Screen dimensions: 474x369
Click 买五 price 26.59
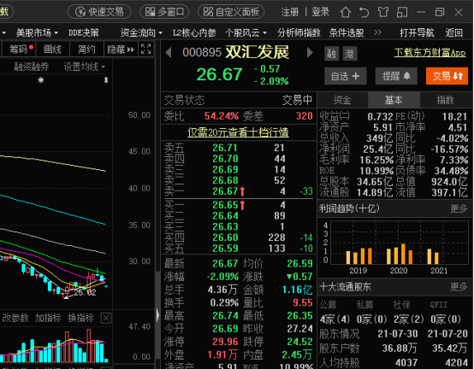point(225,249)
